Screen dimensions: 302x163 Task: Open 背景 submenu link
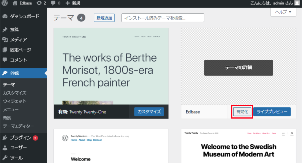[x=7, y=118]
